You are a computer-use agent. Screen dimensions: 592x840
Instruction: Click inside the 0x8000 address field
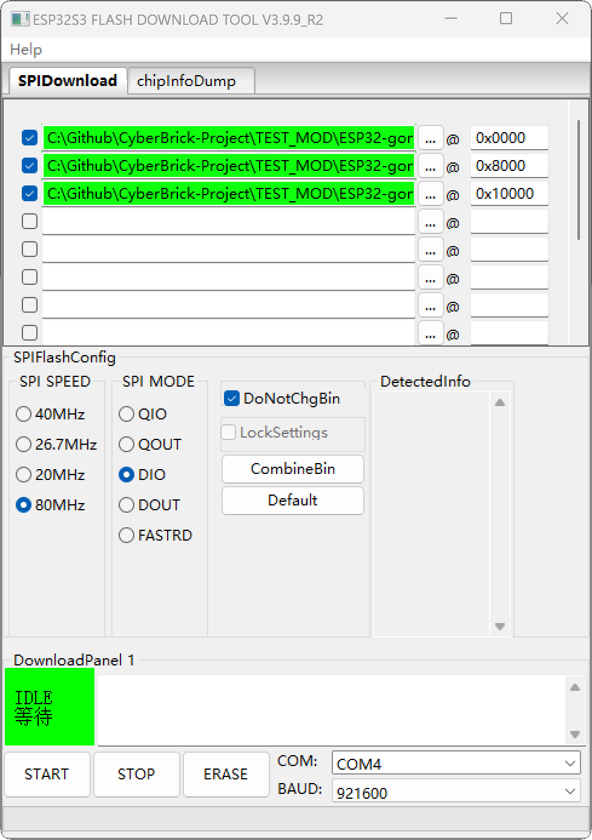pyautogui.click(x=509, y=165)
